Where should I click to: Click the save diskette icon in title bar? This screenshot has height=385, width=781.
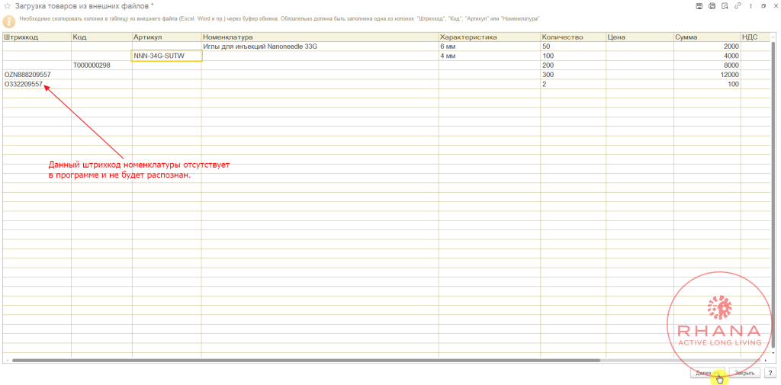pos(699,6)
